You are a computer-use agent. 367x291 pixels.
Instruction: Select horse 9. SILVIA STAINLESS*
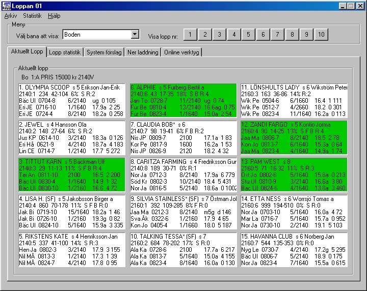coord(183,212)
